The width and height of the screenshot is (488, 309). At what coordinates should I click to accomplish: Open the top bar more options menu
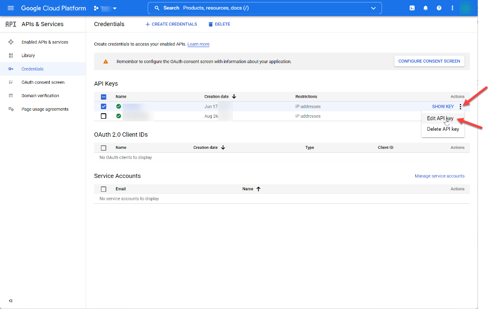pos(452,8)
